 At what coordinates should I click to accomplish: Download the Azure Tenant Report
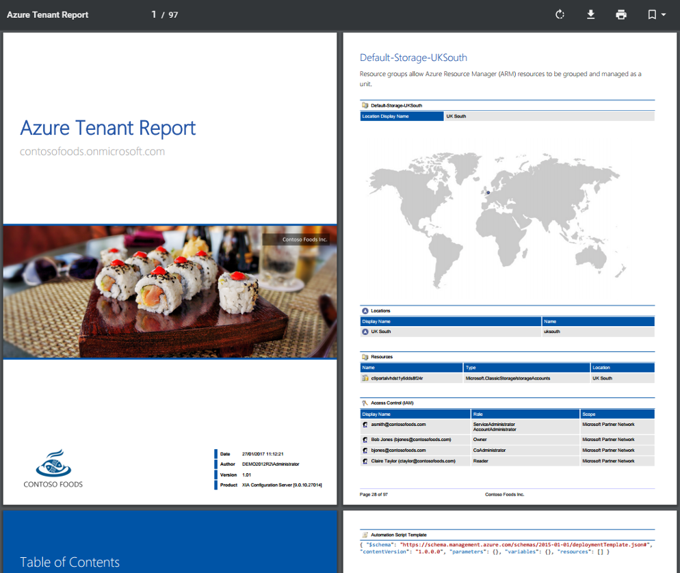click(x=590, y=14)
